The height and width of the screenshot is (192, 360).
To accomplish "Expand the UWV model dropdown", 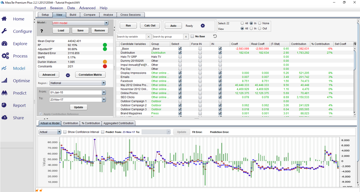I will tap(106, 23).
